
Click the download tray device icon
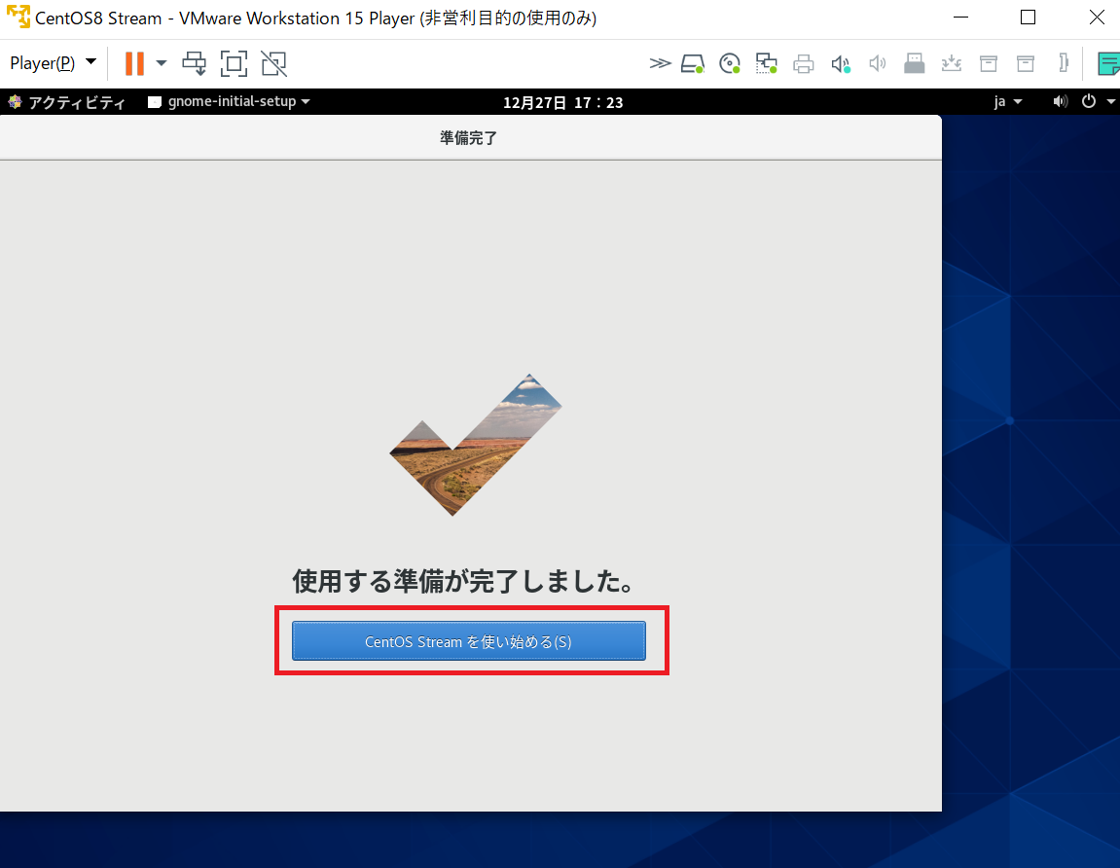pos(952,63)
